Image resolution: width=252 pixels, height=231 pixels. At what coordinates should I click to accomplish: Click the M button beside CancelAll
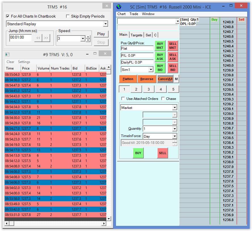176,79
